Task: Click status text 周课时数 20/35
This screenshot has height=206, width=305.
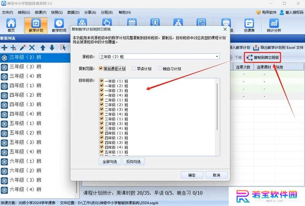Action: pos(133,193)
